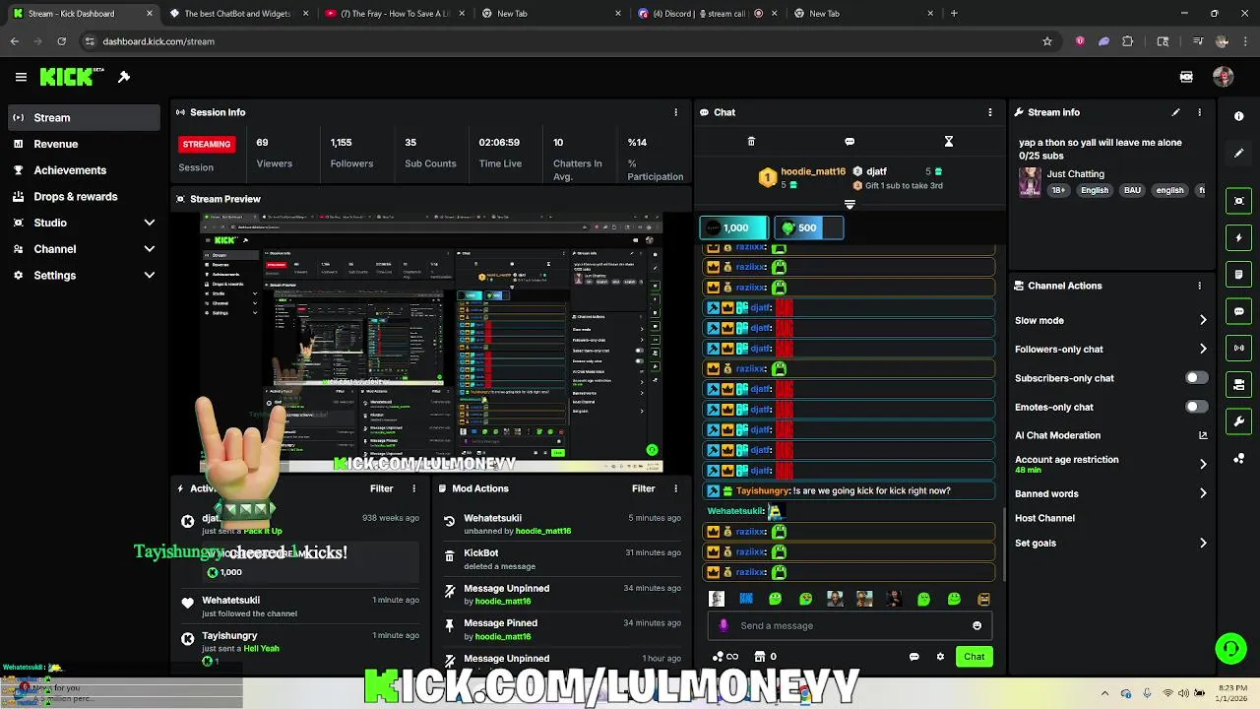Open Activity feed Filter dropdown

coord(381,488)
